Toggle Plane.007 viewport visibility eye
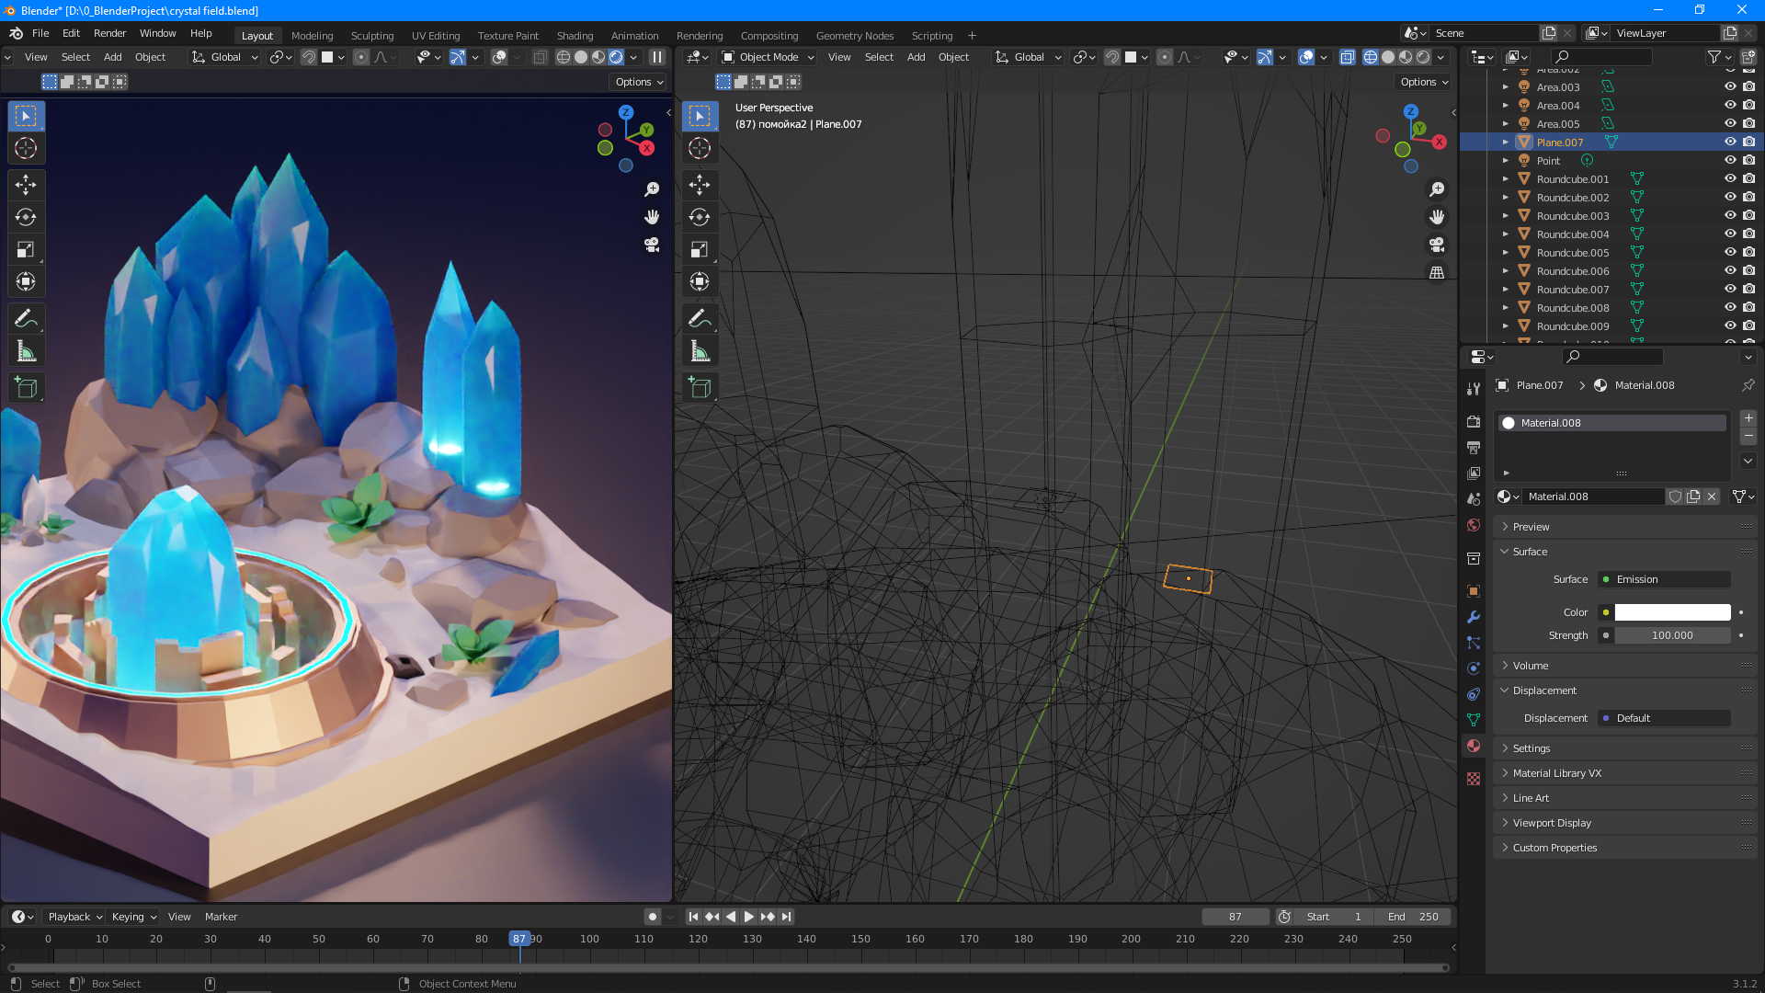 (x=1729, y=142)
